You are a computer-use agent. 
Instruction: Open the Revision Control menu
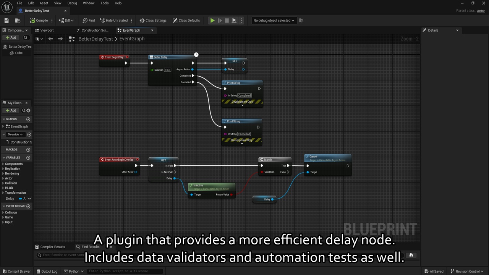point(467,272)
